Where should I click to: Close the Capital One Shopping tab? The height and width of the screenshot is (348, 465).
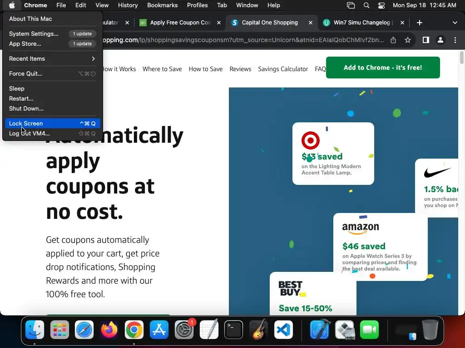coord(311,23)
